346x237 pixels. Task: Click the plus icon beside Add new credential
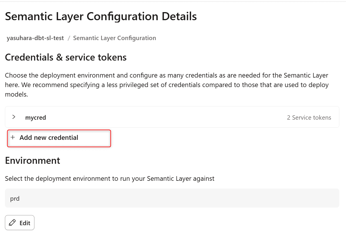tap(13, 138)
